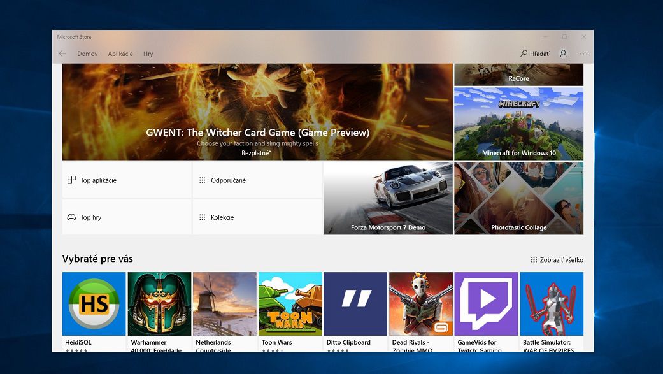The height and width of the screenshot is (374, 663).
Task: Click the Vybraté pre vás heading
Action: pos(97,259)
